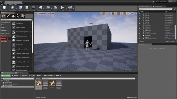Image resolution: width=177 pixels, height=99 pixels.
Task: Open the Add New dropdown
Action: 6,76
